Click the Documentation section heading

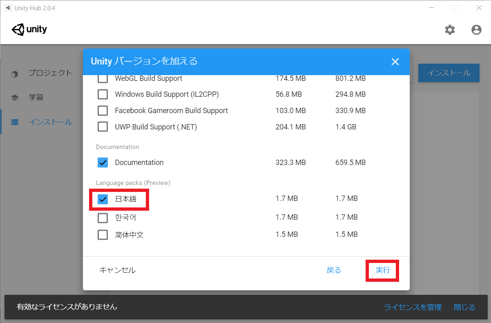118,147
